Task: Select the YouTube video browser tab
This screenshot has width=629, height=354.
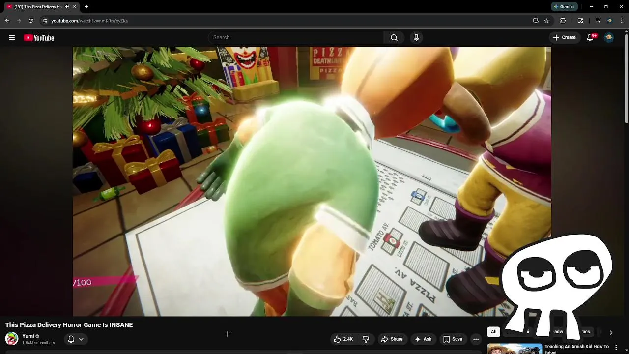Action: pyautogui.click(x=42, y=7)
